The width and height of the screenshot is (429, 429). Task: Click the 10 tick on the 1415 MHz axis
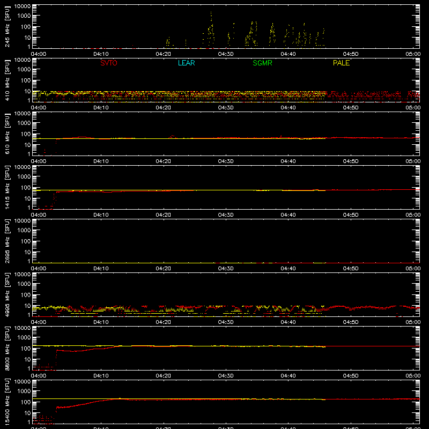pos(27,198)
